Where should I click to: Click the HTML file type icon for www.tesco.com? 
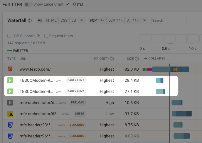pos(10,69)
